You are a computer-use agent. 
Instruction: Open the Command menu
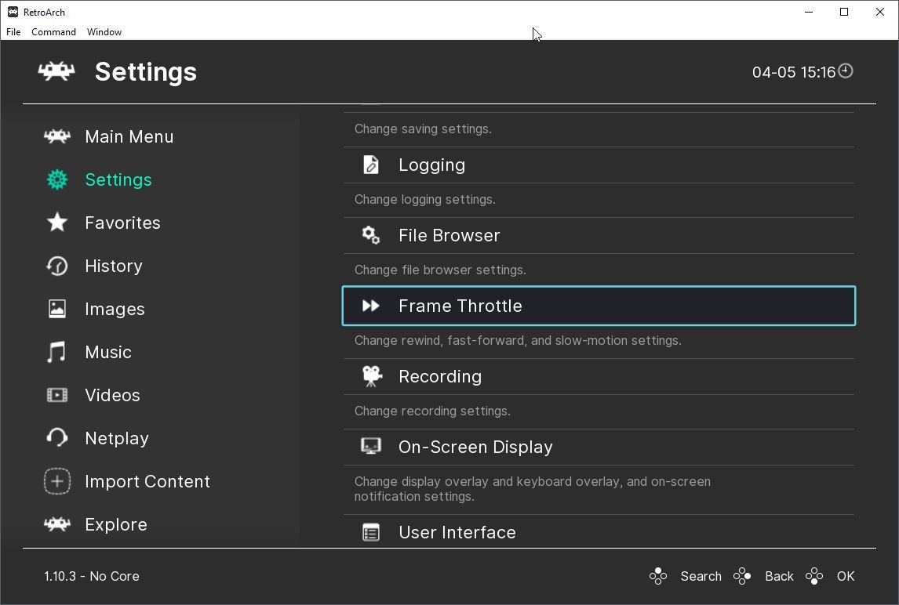53,32
